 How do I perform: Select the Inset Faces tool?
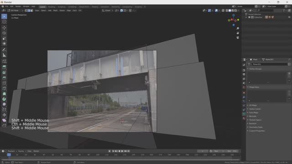tap(4, 72)
